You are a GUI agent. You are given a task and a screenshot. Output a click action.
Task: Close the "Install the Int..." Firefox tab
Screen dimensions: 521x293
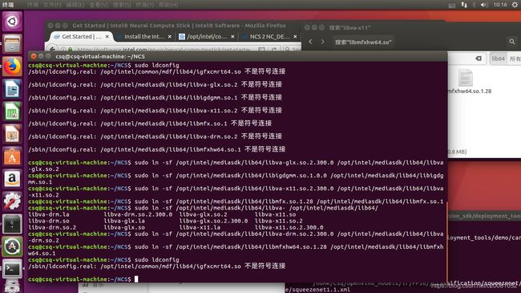point(169,37)
